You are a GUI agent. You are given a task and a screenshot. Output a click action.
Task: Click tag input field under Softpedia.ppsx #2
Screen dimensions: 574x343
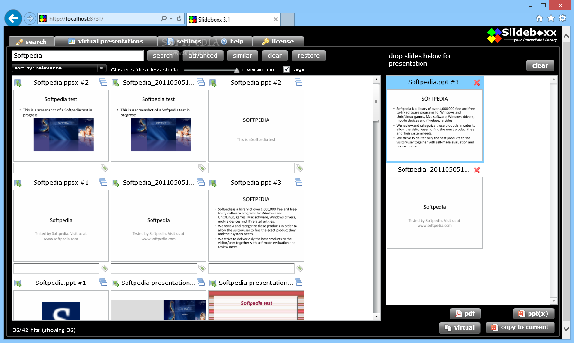coord(56,168)
